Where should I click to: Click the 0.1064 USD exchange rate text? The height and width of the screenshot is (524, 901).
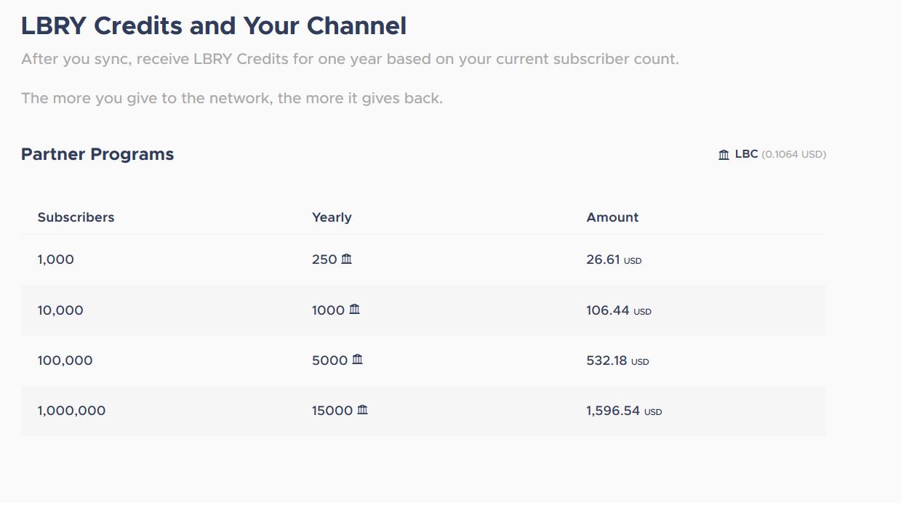click(x=793, y=154)
